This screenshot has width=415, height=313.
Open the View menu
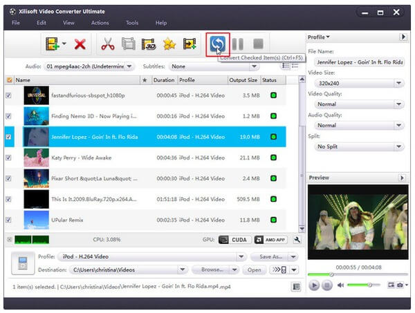68,23
